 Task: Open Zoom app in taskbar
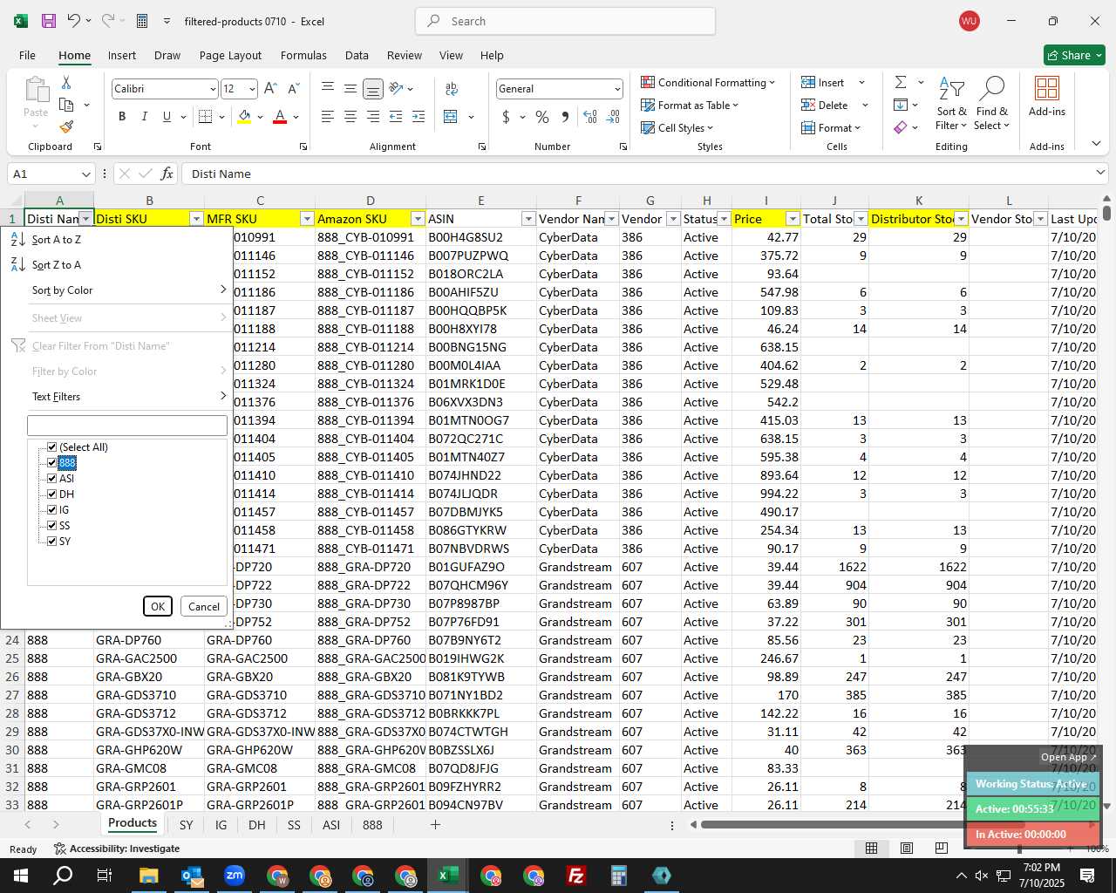(x=235, y=876)
